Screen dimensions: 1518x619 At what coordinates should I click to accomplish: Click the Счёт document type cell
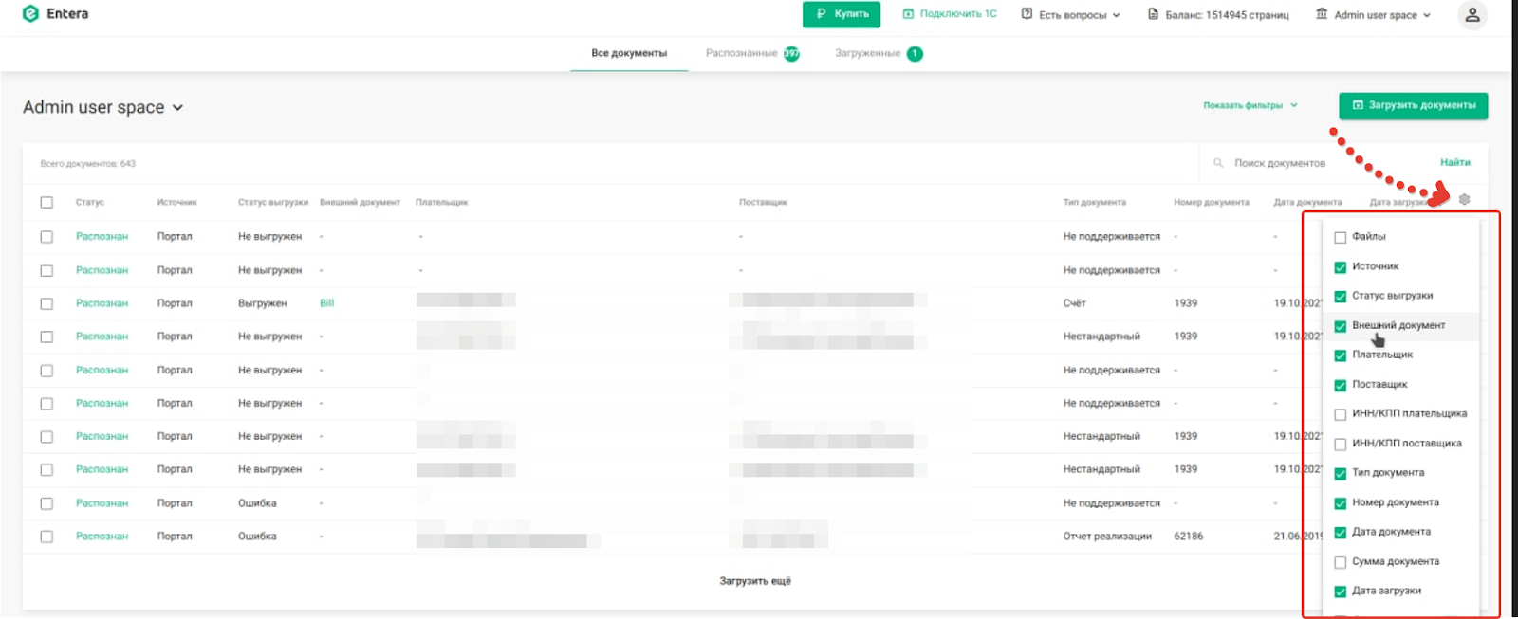[x=1074, y=303]
